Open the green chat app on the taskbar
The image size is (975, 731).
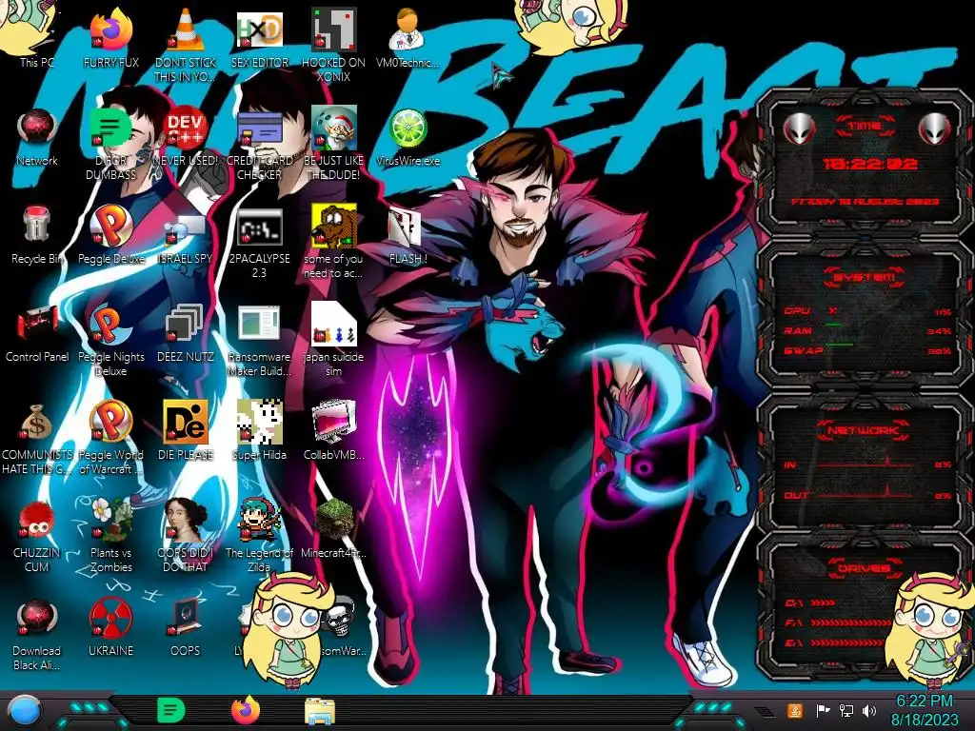pyautogui.click(x=170, y=710)
